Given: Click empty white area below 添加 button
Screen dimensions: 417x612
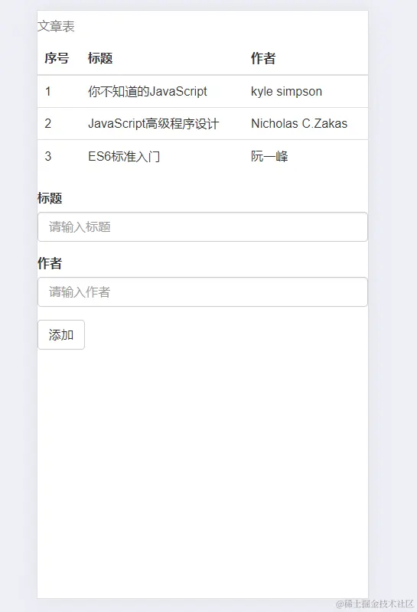Looking at the screenshot, I should (203, 468).
